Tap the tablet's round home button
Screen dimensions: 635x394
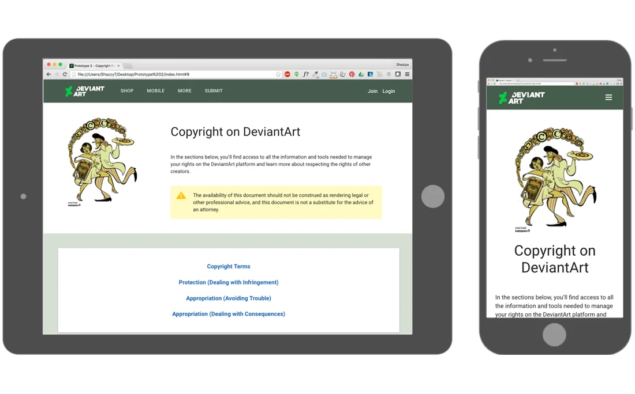click(x=433, y=196)
